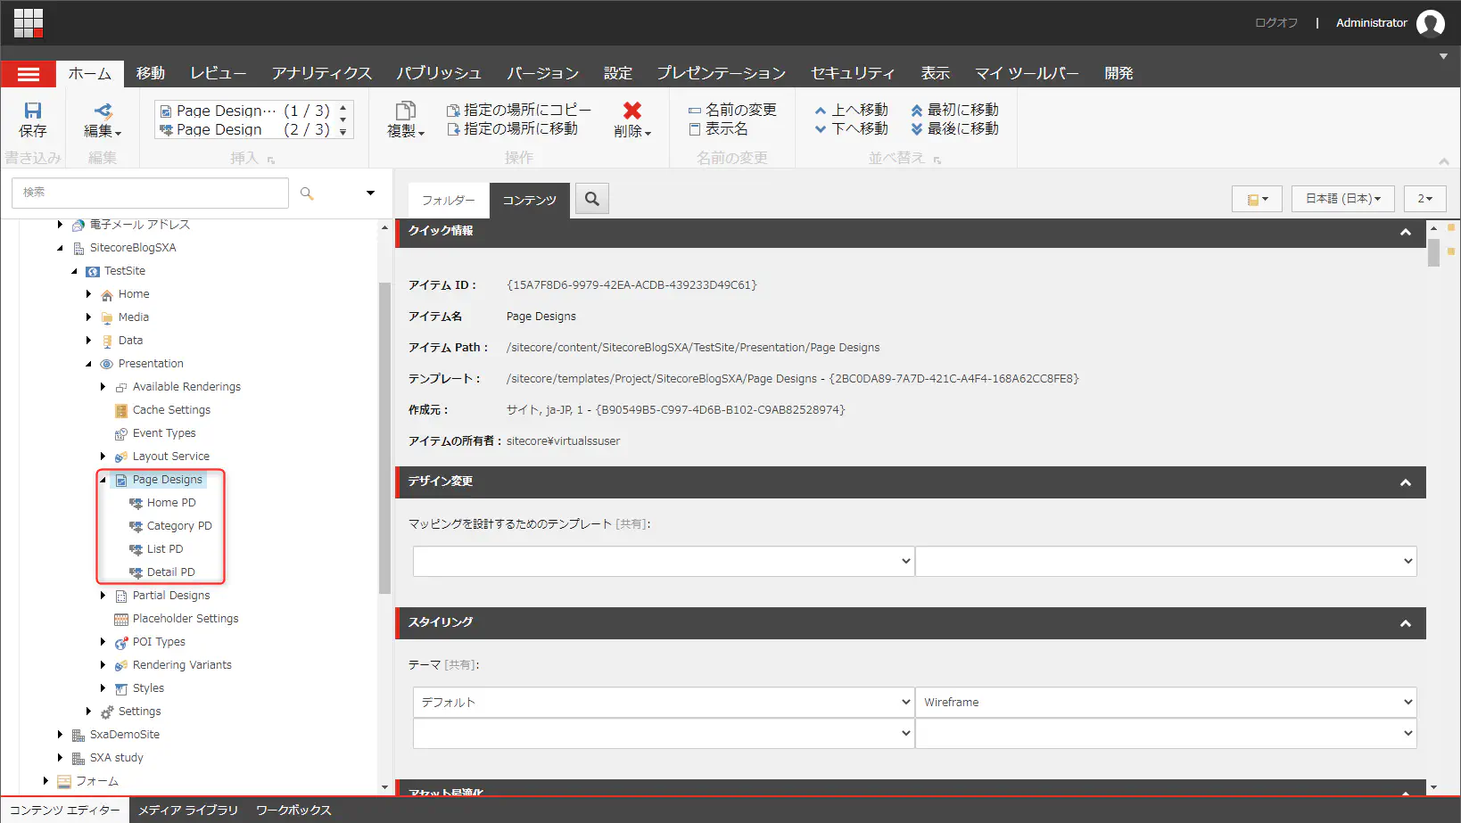Open the version 2 dropdown
Viewport: 1461px width, 823px height.
coord(1424,199)
